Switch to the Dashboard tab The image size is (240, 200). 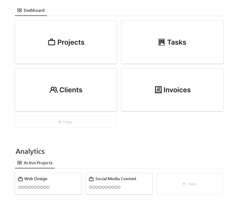(34, 10)
